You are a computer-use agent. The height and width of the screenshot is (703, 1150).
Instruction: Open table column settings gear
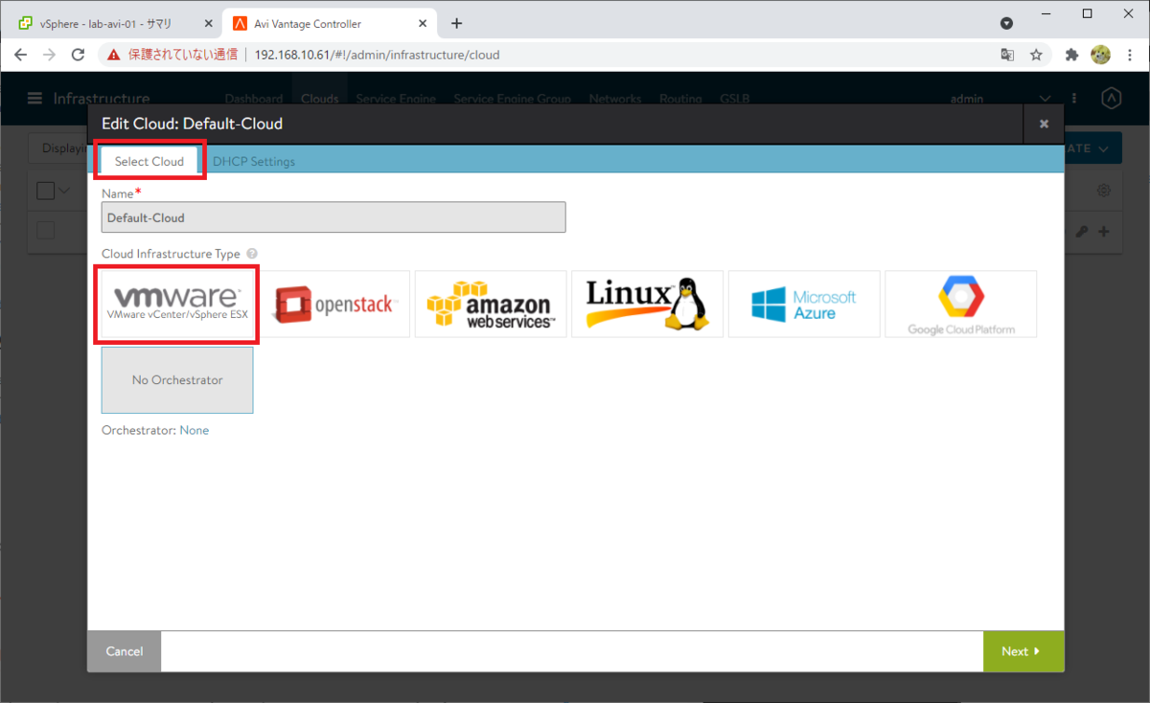tap(1104, 191)
